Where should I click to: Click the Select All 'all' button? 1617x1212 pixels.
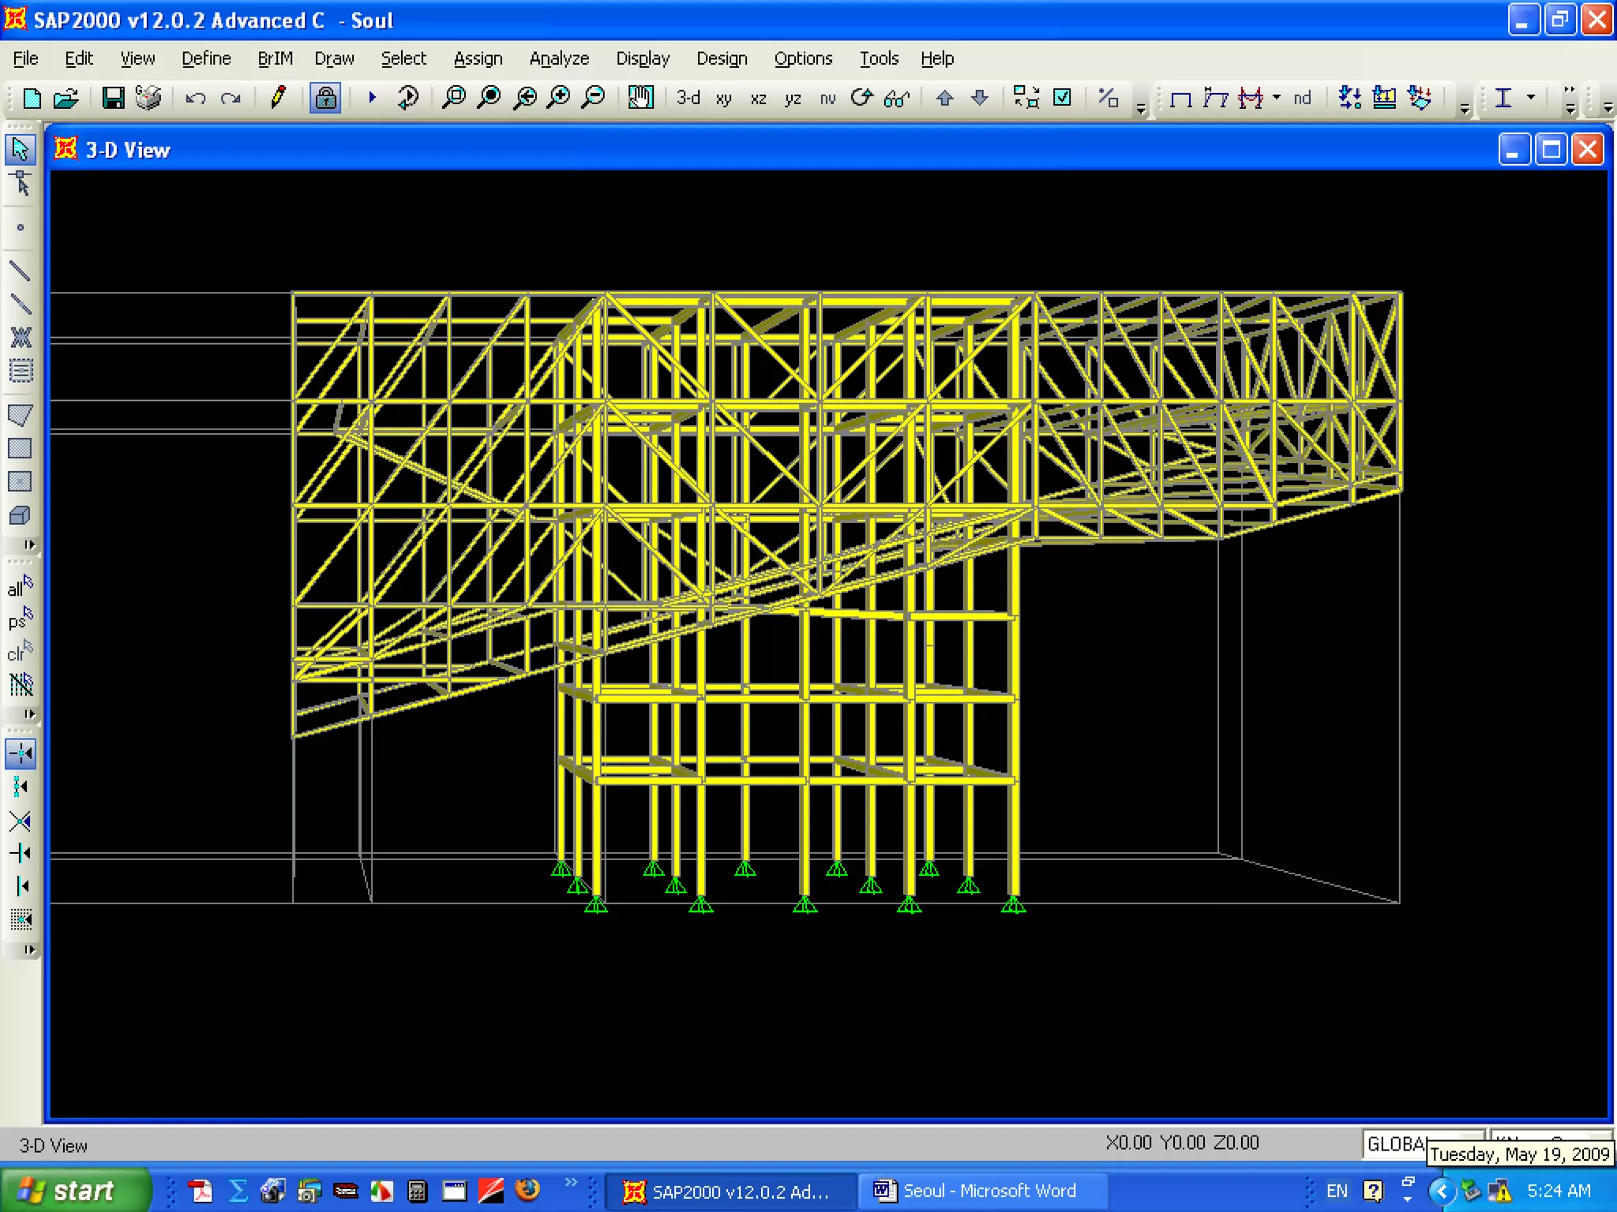(20, 587)
